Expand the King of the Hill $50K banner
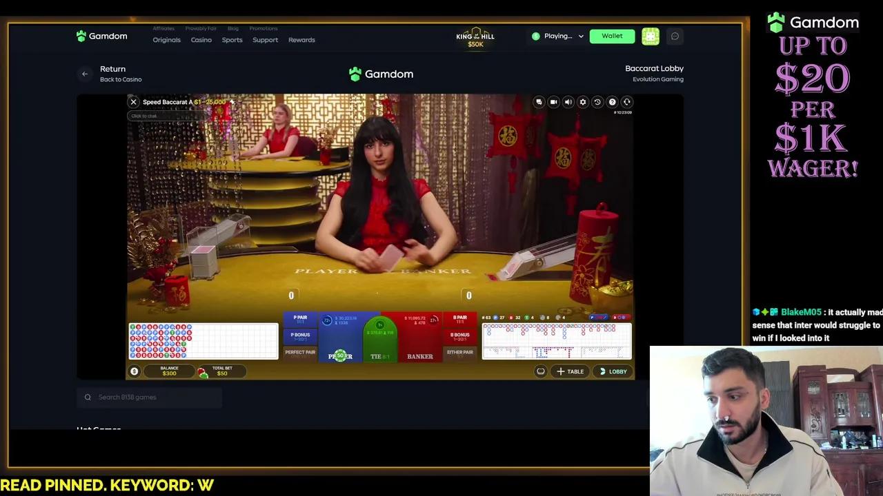This screenshot has width=883, height=496. 475,36
